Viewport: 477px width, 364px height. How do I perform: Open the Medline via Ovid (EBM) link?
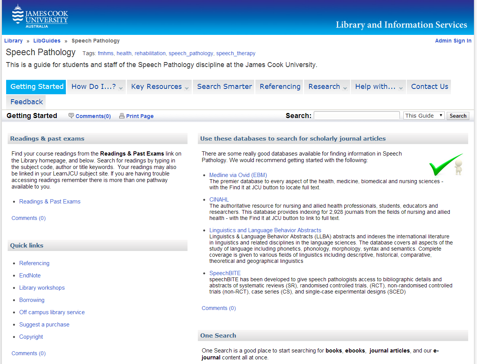(238, 175)
